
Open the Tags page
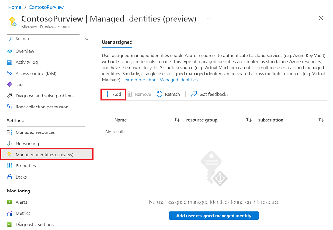pos(20,84)
